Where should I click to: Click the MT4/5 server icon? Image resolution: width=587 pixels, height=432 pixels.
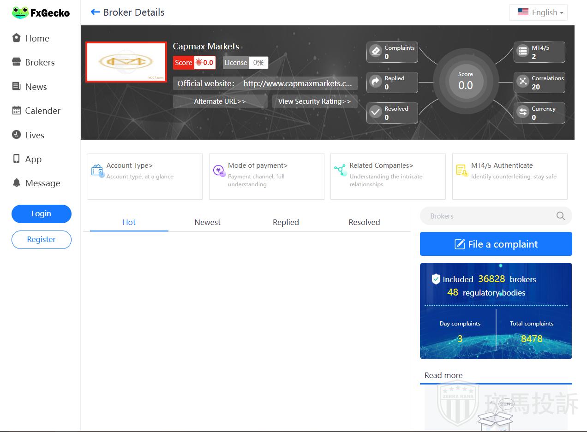tap(522, 51)
